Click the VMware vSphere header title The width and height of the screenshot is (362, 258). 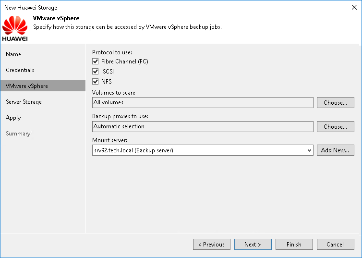click(x=56, y=18)
